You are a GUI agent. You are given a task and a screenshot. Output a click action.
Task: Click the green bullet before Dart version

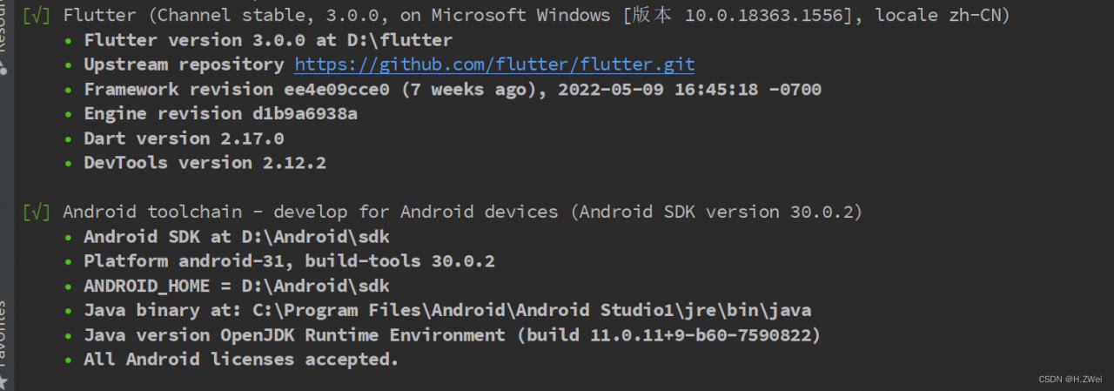coord(69,138)
